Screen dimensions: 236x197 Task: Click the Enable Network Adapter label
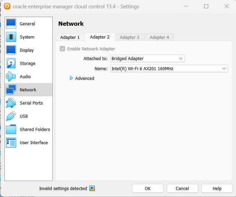(91, 49)
